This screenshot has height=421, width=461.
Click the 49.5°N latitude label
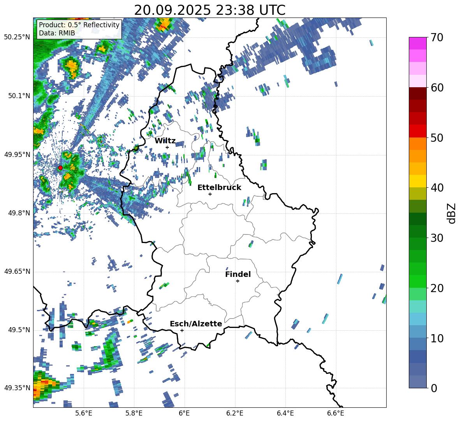(x=19, y=330)
